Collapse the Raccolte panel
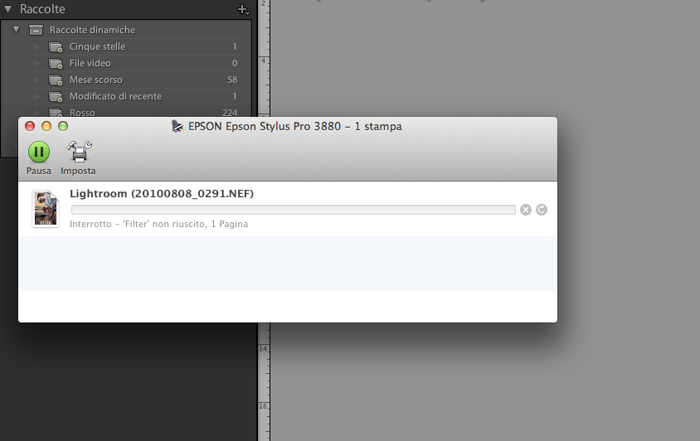Viewport: 700px width, 441px height. pyautogui.click(x=8, y=9)
